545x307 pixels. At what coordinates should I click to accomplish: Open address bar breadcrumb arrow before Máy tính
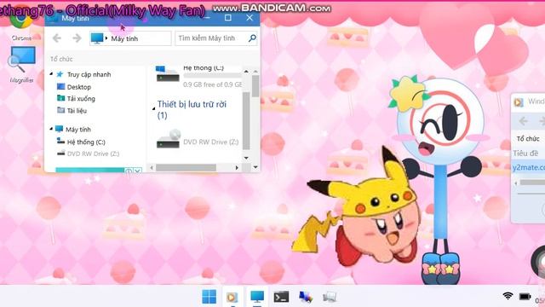coord(106,38)
